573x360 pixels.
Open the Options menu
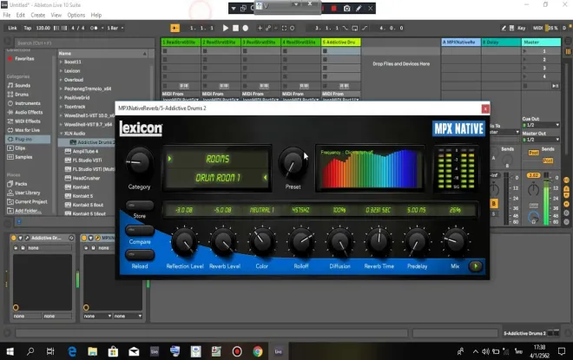(76, 15)
